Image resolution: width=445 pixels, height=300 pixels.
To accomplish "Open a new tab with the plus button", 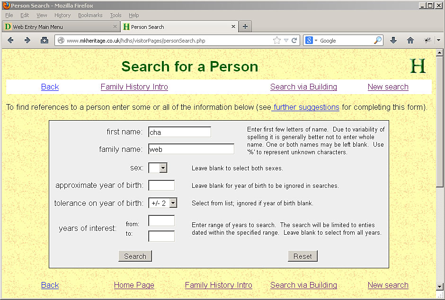I will tap(245, 27).
